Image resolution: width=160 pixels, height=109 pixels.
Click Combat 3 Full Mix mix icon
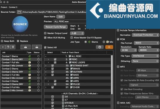30,87
